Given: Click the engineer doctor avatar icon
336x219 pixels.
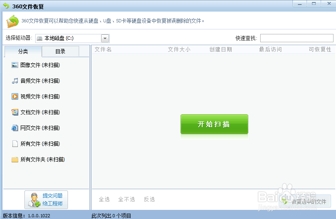Looking at the screenshot, I should [34, 200].
